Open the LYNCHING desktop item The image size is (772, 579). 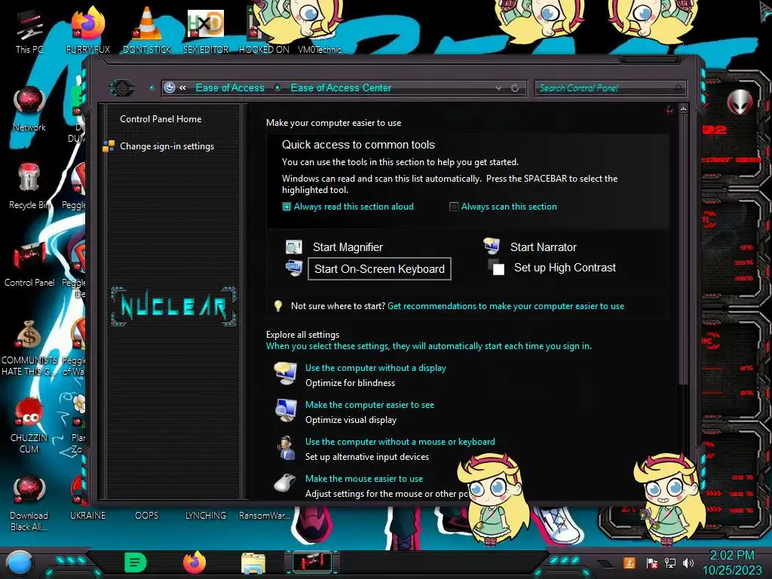tap(205, 516)
